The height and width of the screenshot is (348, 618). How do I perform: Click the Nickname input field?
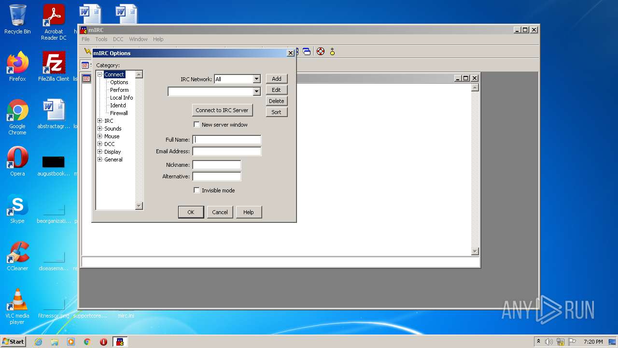tap(217, 165)
